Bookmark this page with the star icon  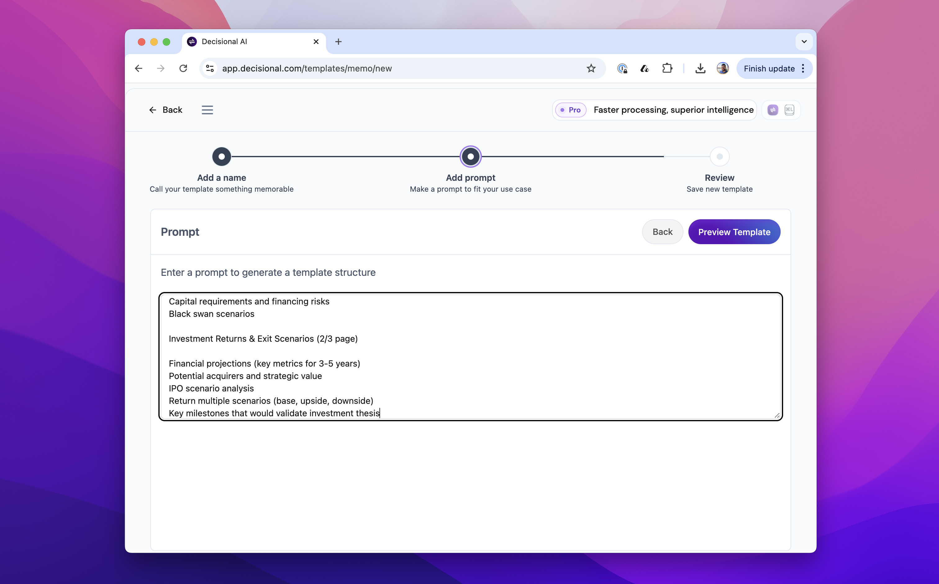tap(591, 68)
